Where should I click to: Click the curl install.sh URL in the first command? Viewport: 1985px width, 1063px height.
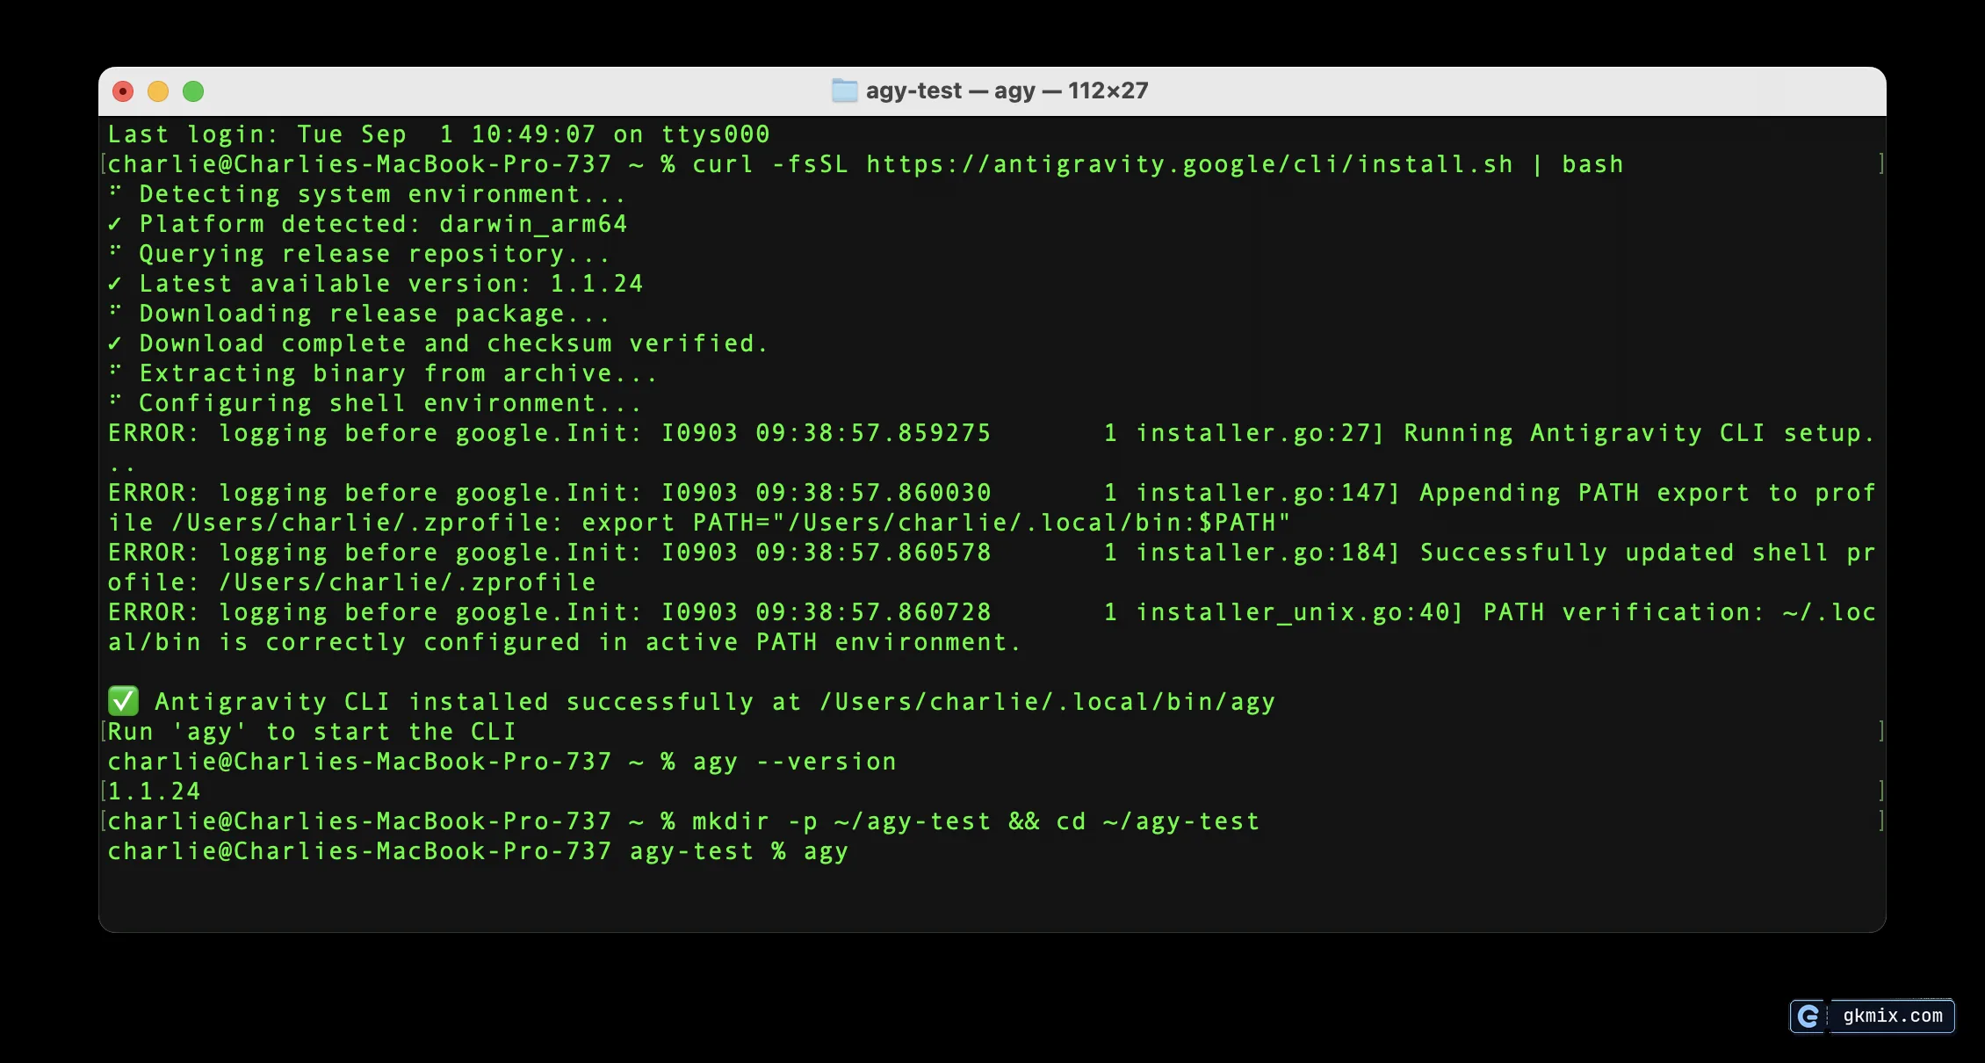(x=1190, y=164)
